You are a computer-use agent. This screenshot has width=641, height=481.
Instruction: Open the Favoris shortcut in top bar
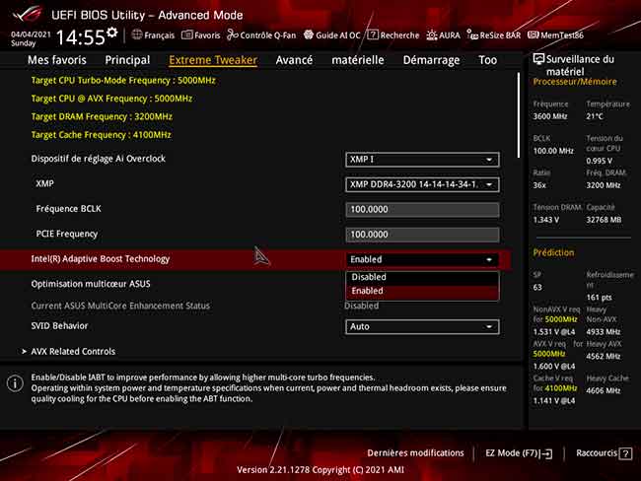tap(200, 35)
